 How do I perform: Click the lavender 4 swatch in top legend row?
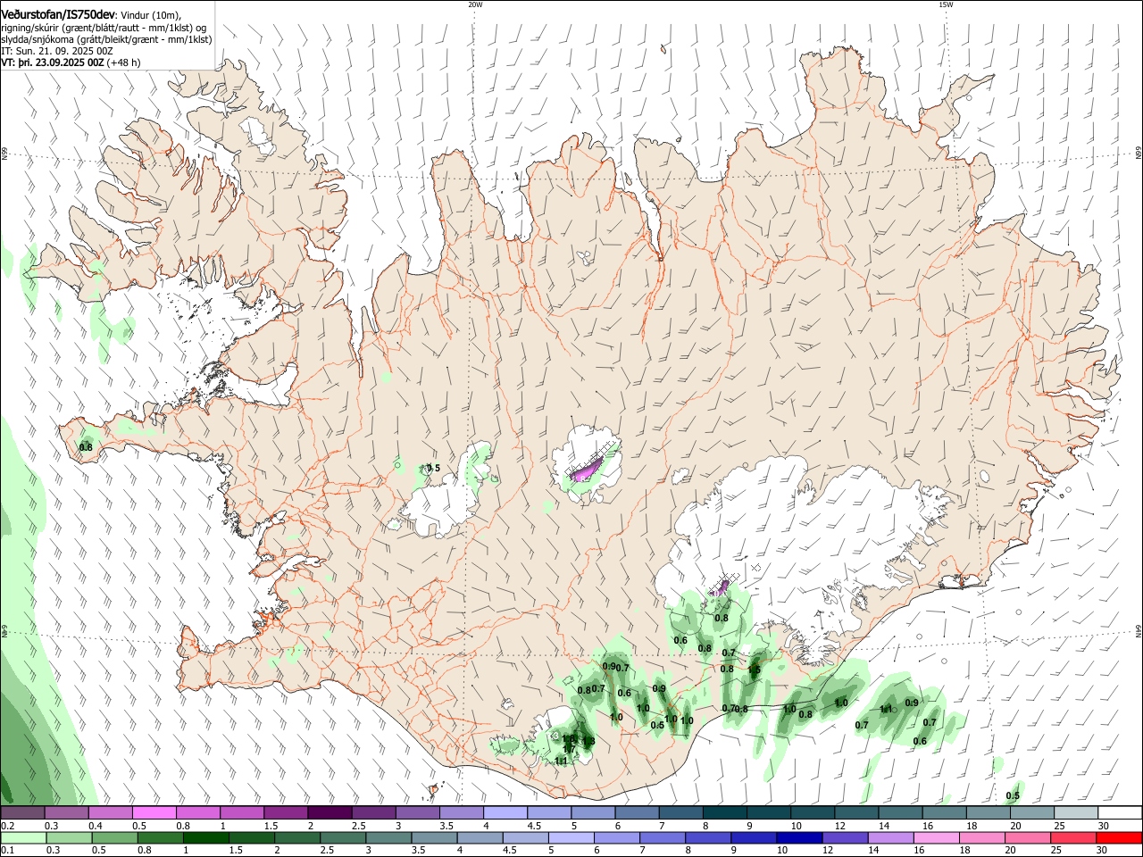point(504,812)
